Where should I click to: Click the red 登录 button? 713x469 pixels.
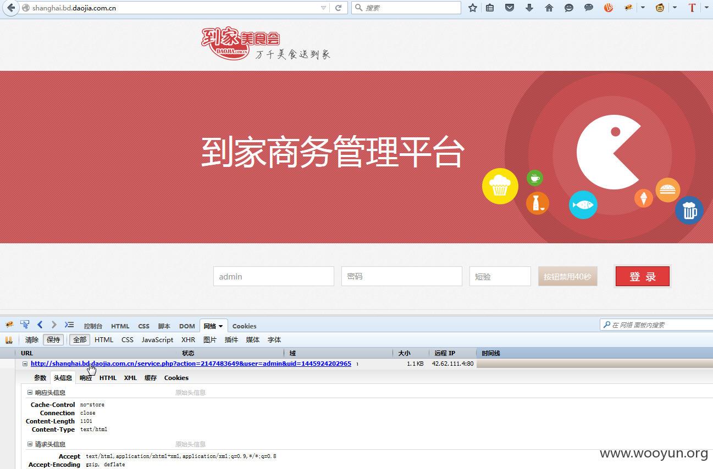(x=642, y=276)
